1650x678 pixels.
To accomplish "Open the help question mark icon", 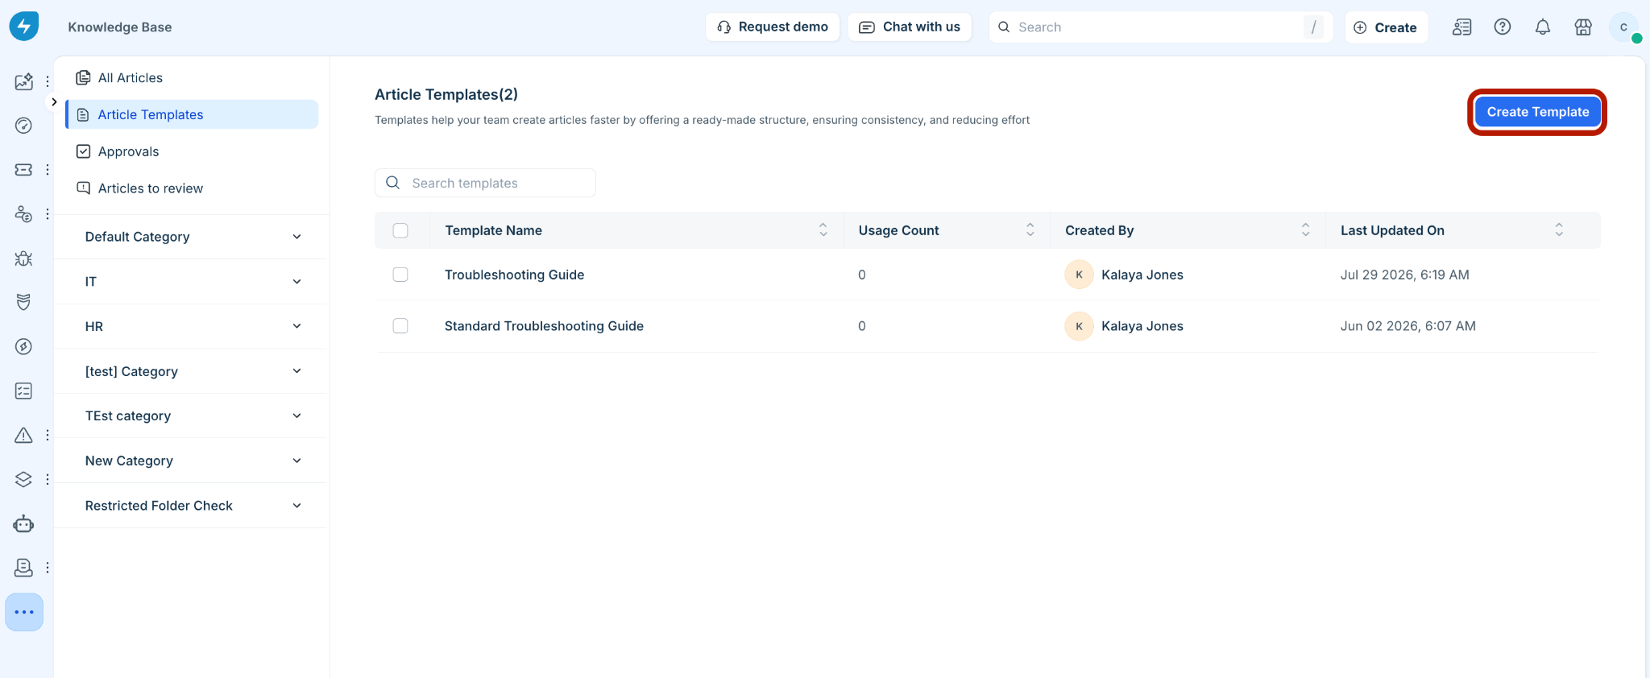I will click(x=1503, y=27).
